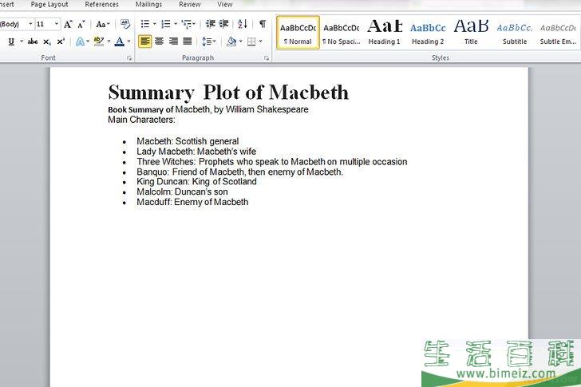Expand the font color dropdown arrow
581x387 pixels.
(x=129, y=41)
